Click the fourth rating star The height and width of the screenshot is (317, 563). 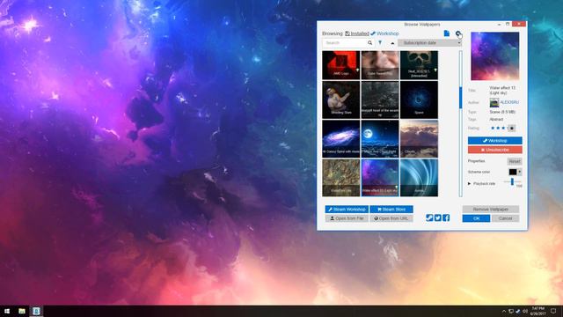[512, 128]
